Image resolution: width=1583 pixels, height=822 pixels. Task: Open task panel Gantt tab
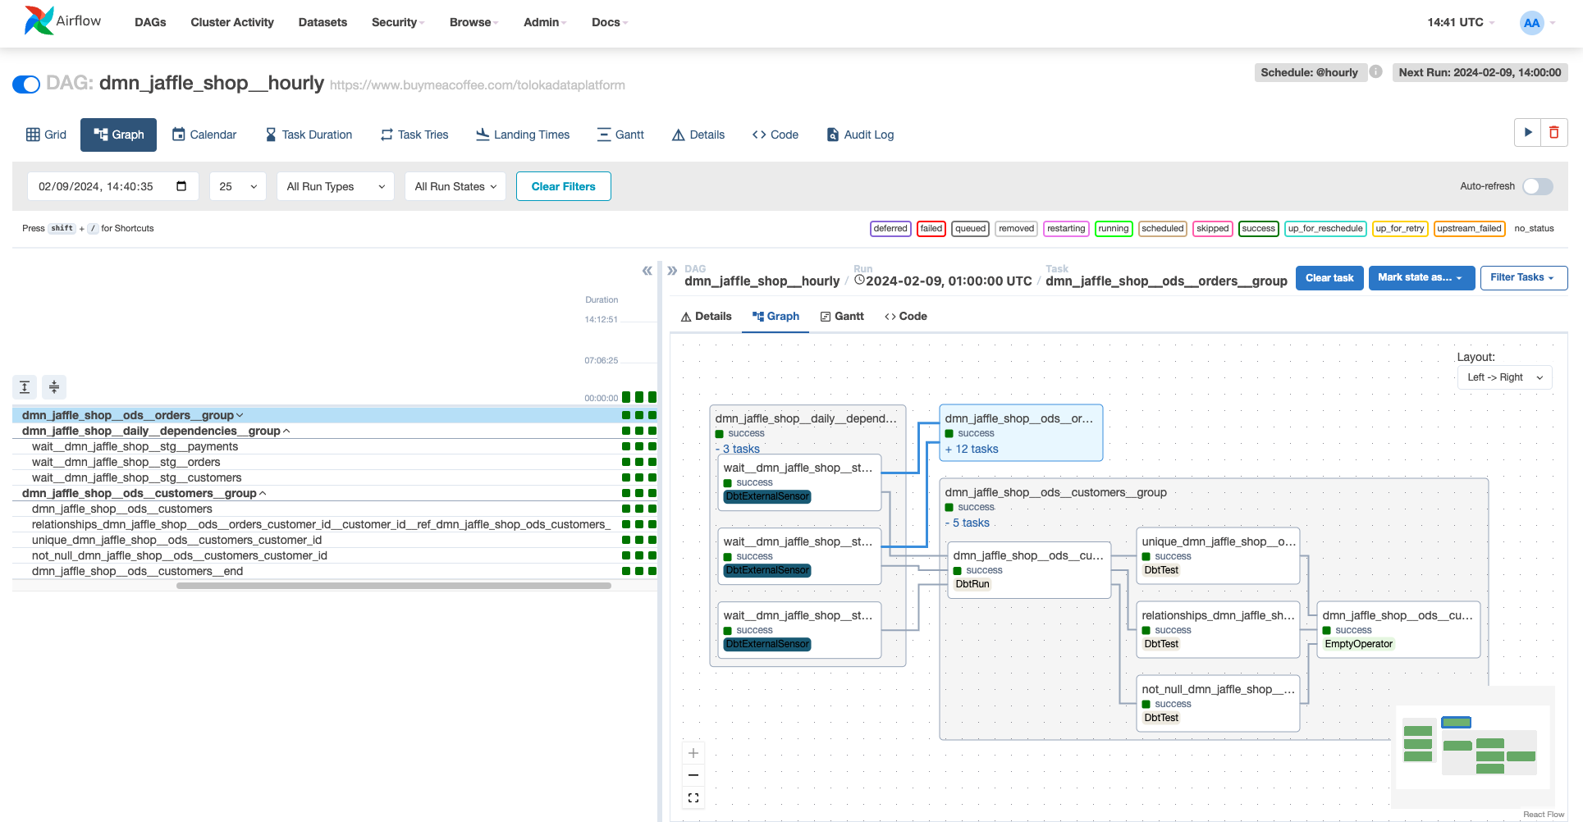point(842,316)
